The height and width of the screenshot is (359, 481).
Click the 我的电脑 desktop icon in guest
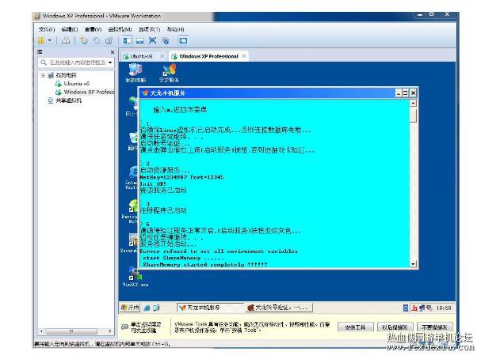(x=136, y=73)
